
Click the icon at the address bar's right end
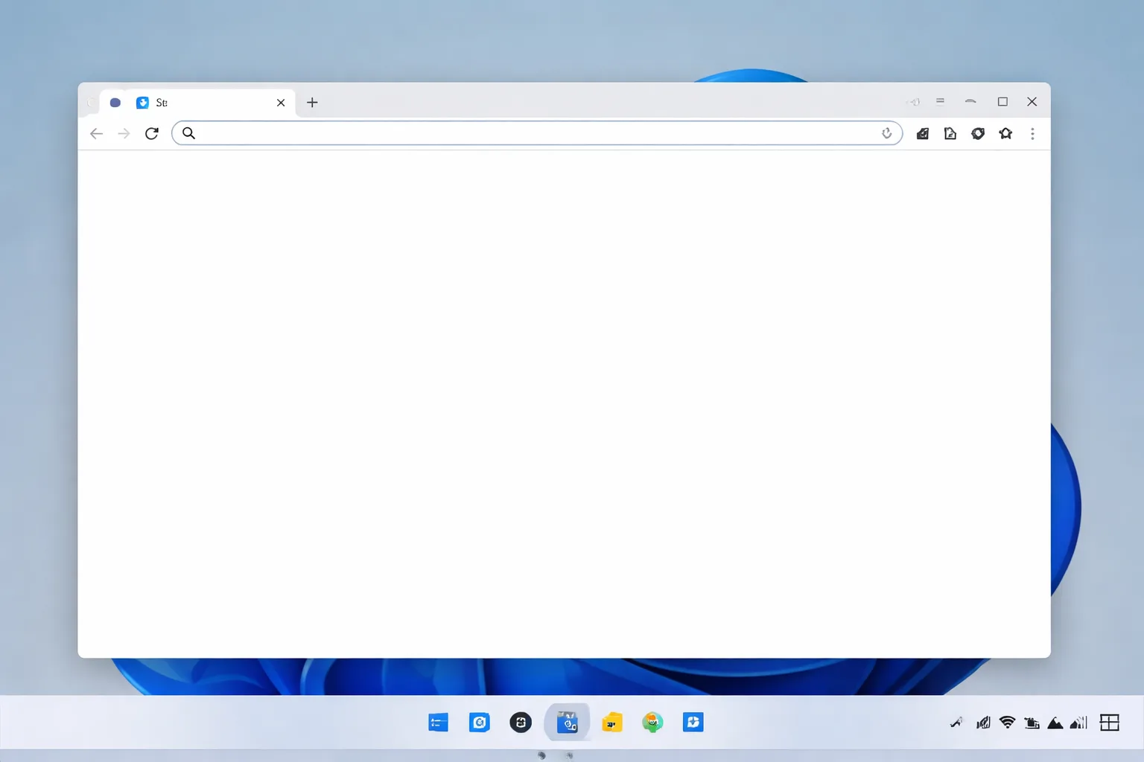point(886,133)
